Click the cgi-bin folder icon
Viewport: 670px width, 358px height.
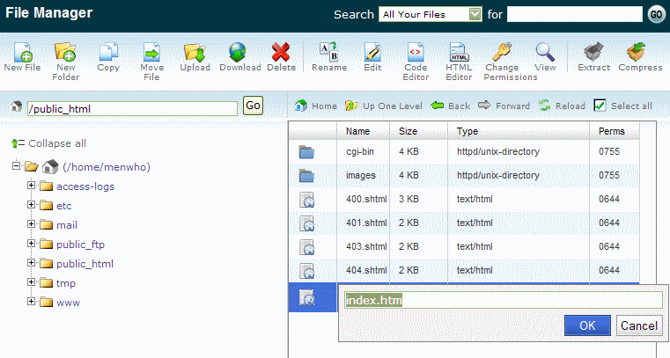tap(306, 152)
